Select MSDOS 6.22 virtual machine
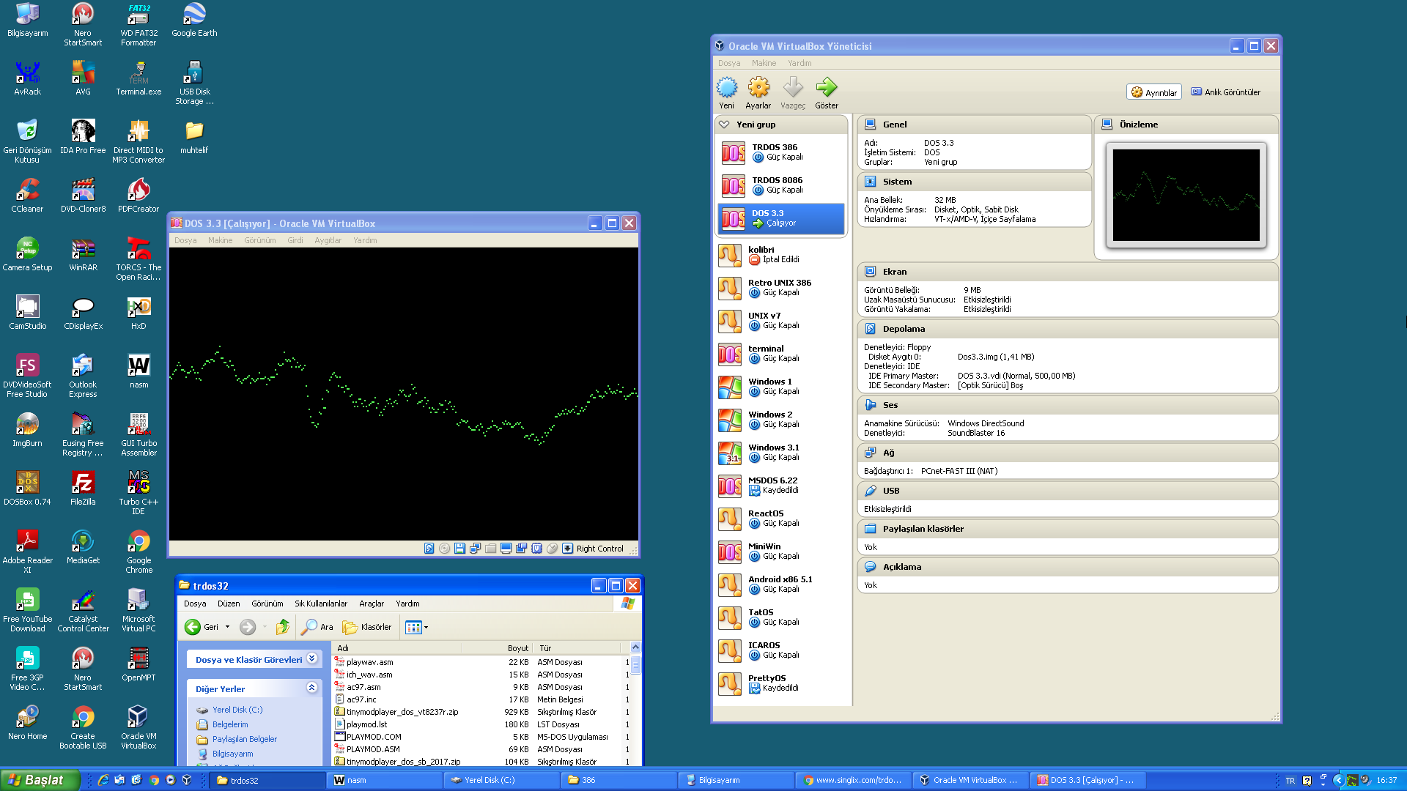This screenshot has height=791, width=1407. (781, 486)
